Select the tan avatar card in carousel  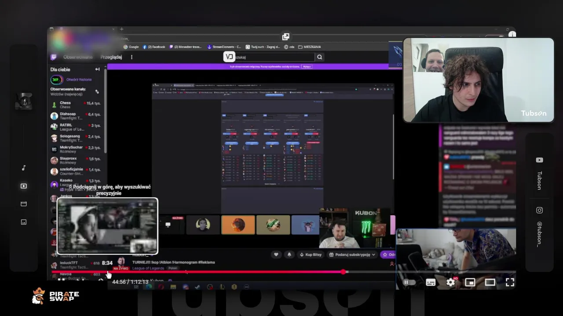pos(273,225)
